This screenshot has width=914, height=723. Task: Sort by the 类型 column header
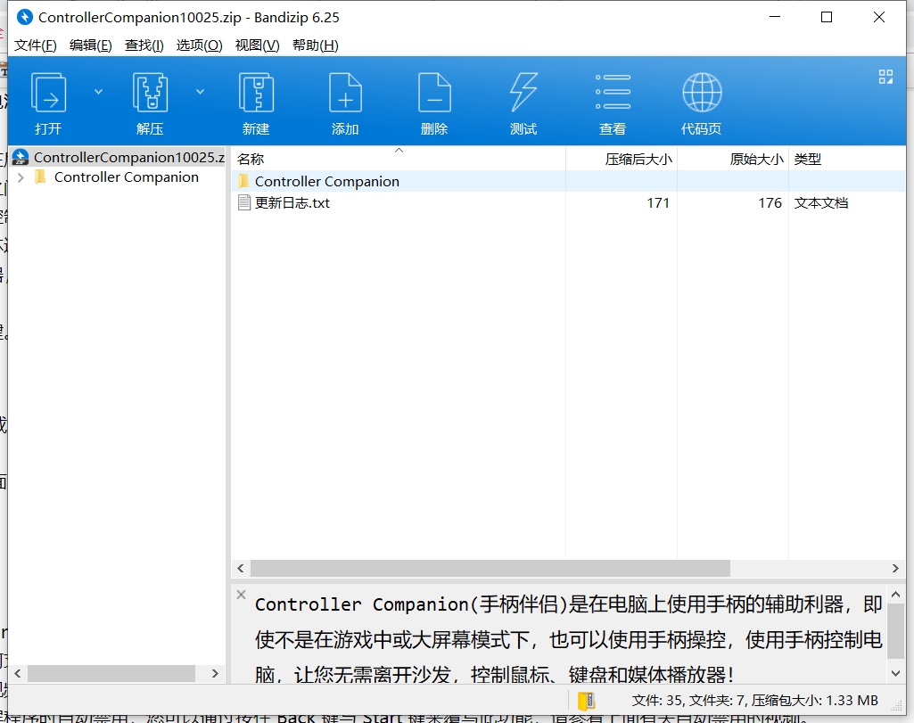coord(846,159)
